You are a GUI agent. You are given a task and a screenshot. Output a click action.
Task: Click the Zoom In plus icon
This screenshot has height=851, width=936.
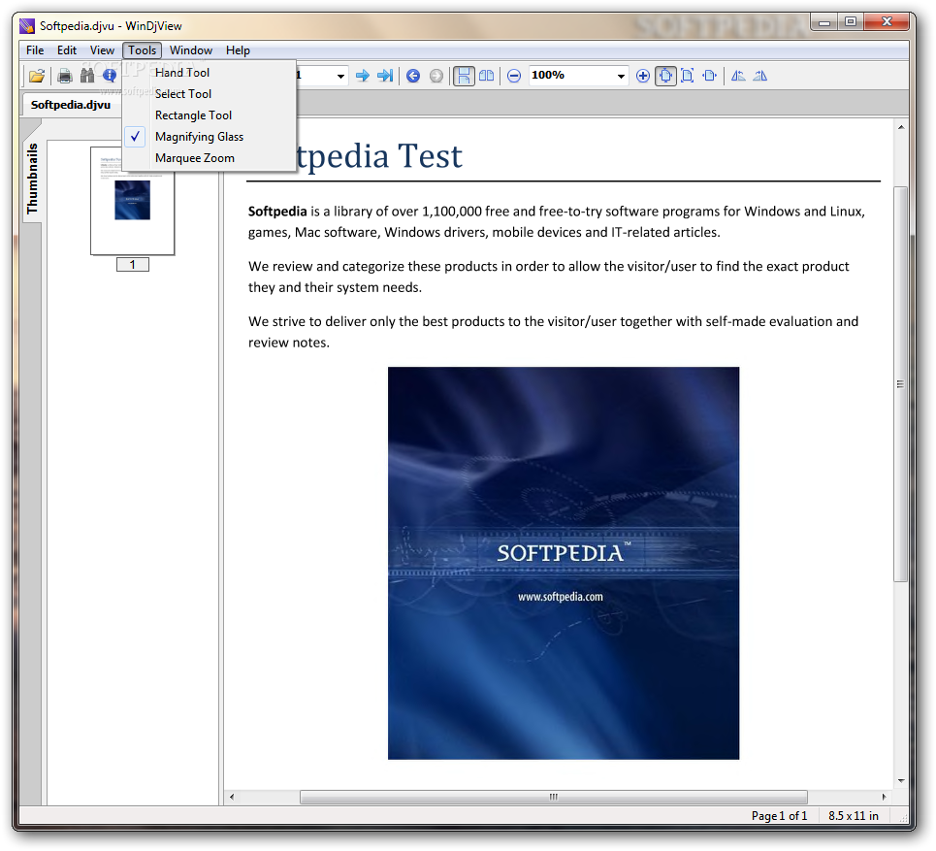(x=643, y=76)
